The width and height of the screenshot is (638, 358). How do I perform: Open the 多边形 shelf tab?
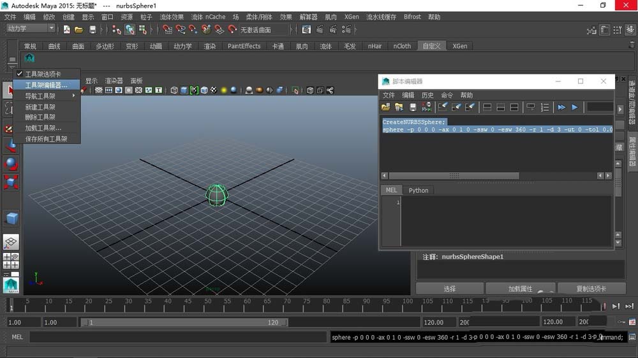pos(105,46)
